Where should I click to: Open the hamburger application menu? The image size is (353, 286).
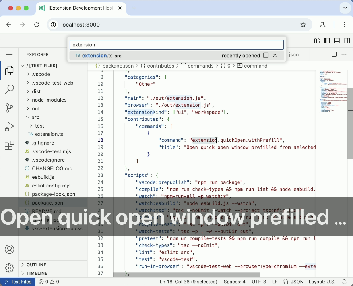(9, 55)
